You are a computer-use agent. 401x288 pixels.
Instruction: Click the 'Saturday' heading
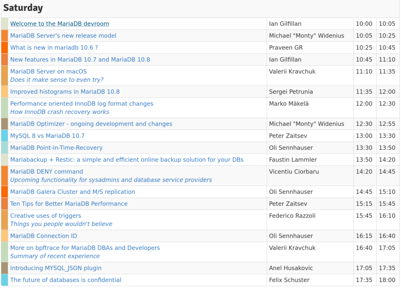[23, 8]
